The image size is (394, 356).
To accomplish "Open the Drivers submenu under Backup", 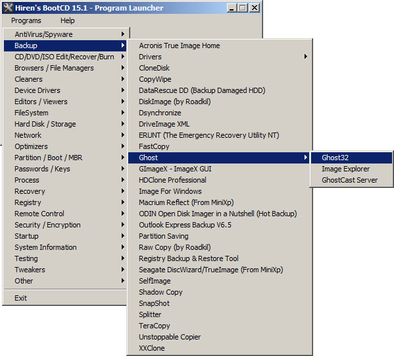I will [x=219, y=57].
